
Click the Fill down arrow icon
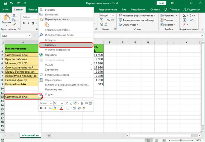(184, 20)
